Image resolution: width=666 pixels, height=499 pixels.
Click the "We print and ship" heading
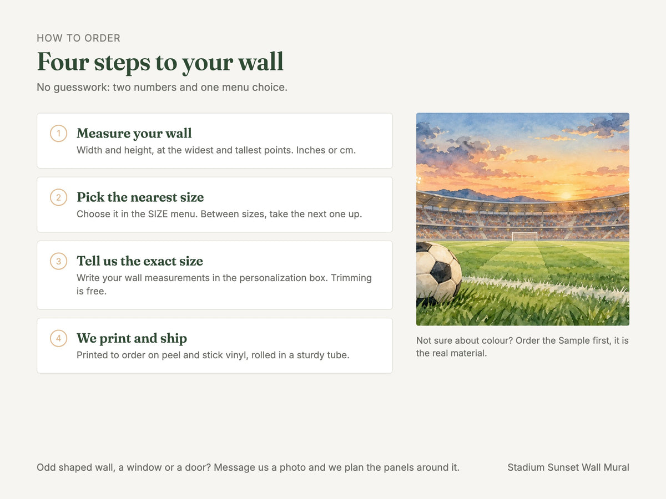(132, 338)
